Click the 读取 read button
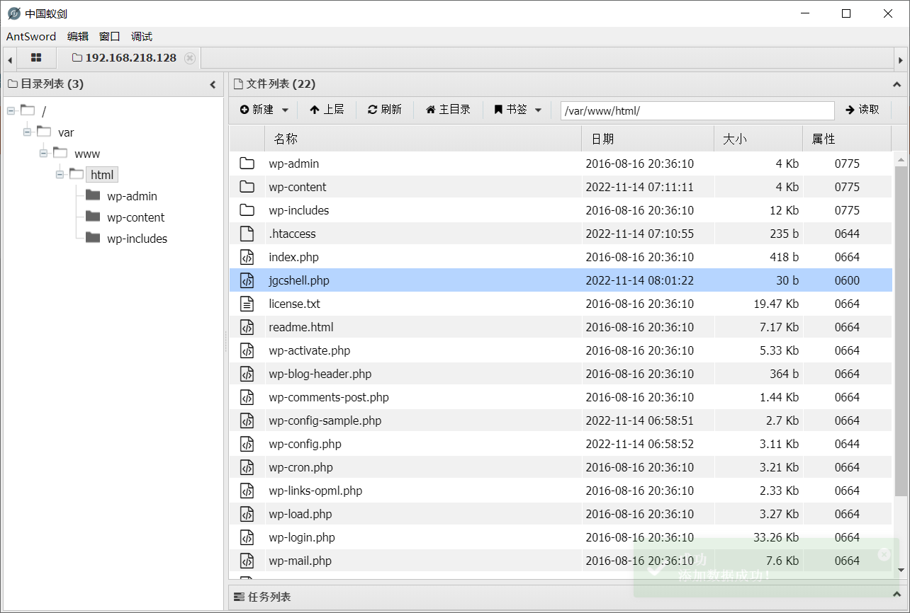The image size is (910, 613). (x=863, y=110)
